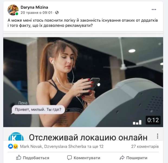Click the thumbs-up icon beside Подобається

pyautogui.click(x=18, y=157)
